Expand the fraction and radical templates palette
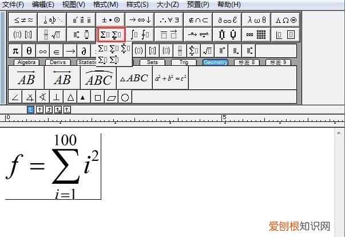The height and width of the screenshot is (237, 345). 53,34
